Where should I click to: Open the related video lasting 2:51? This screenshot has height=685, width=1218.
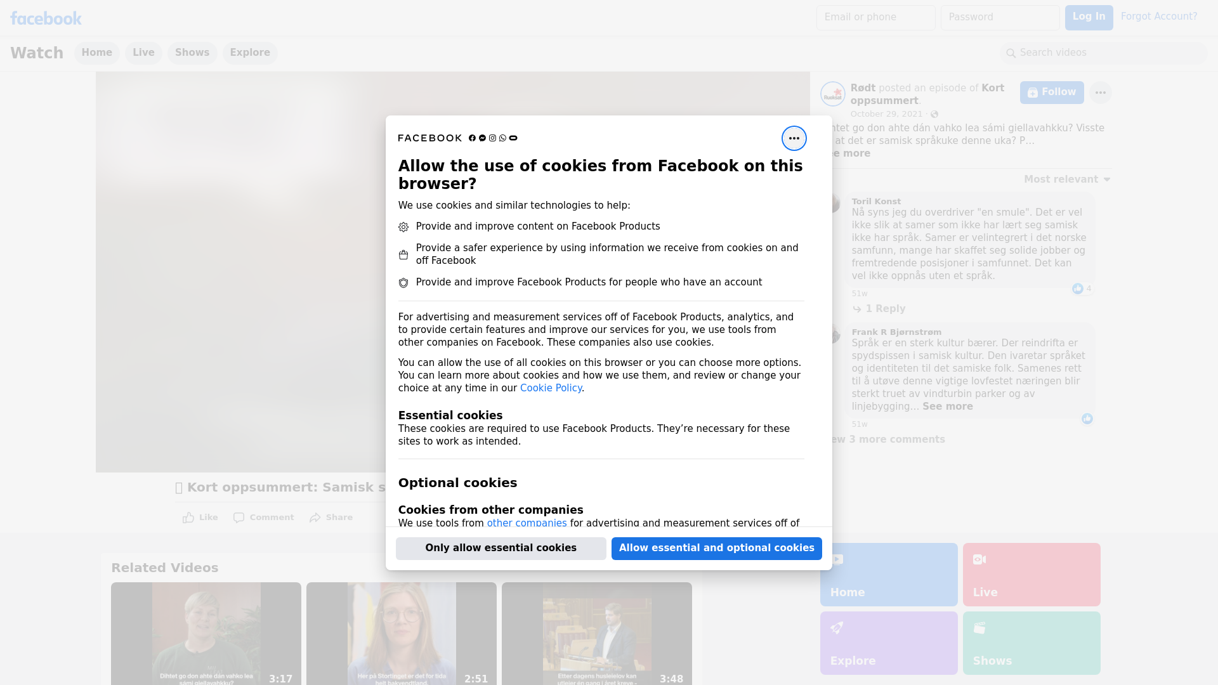click(402, 634)
